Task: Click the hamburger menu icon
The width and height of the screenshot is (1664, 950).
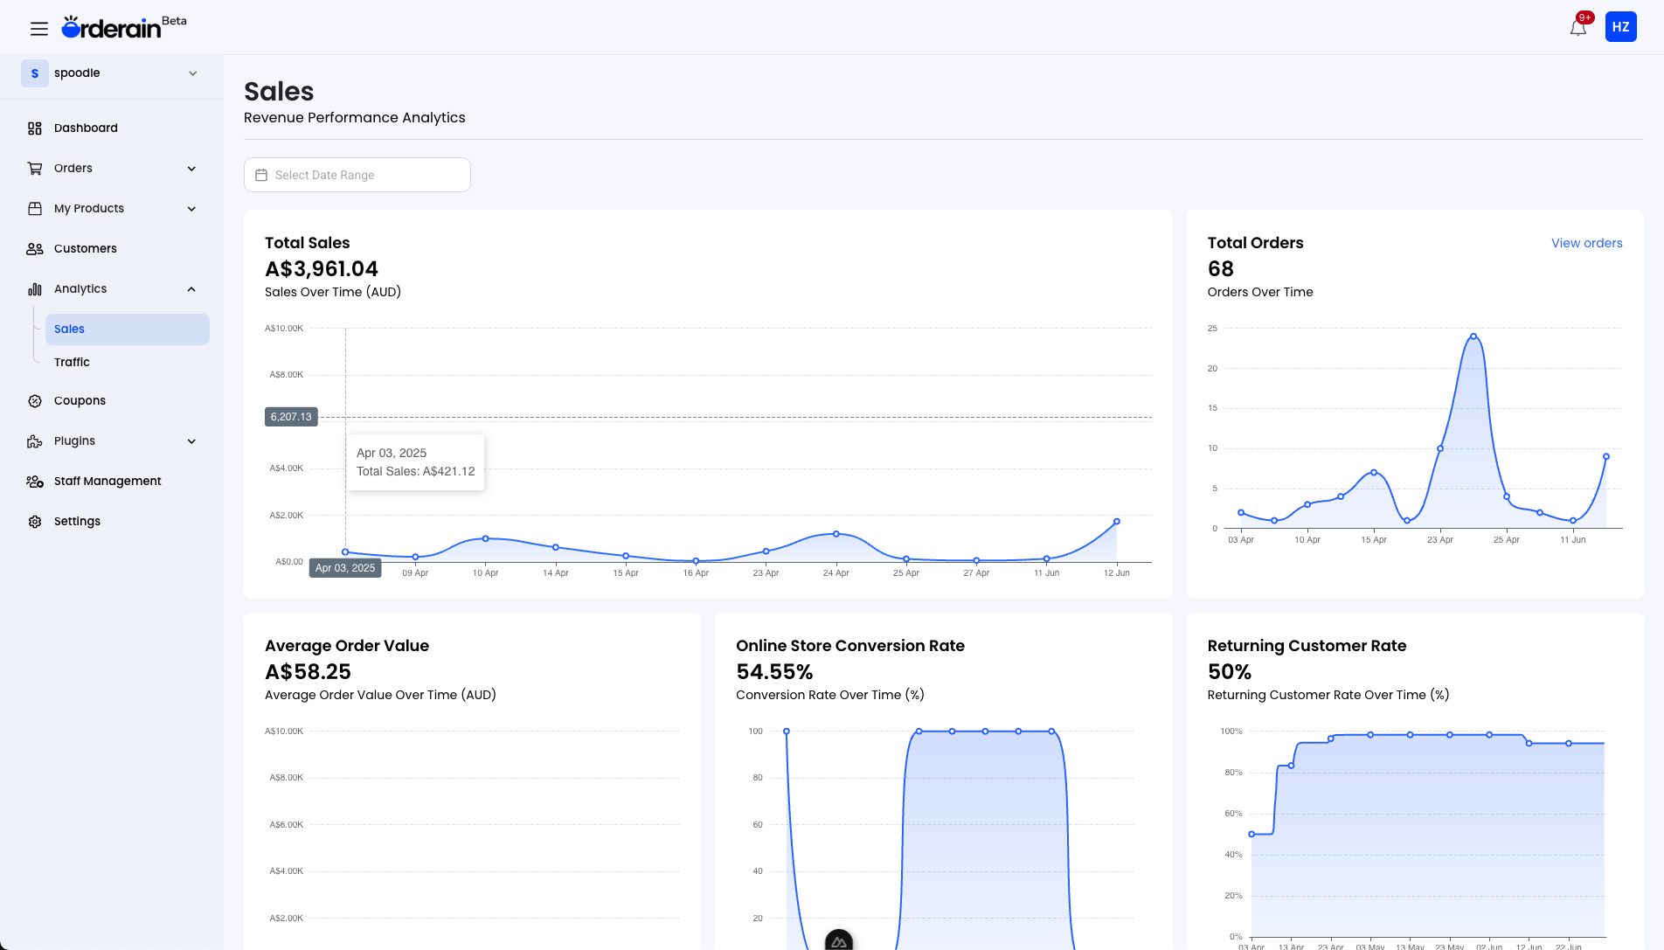Action: (x=39, y=28)
